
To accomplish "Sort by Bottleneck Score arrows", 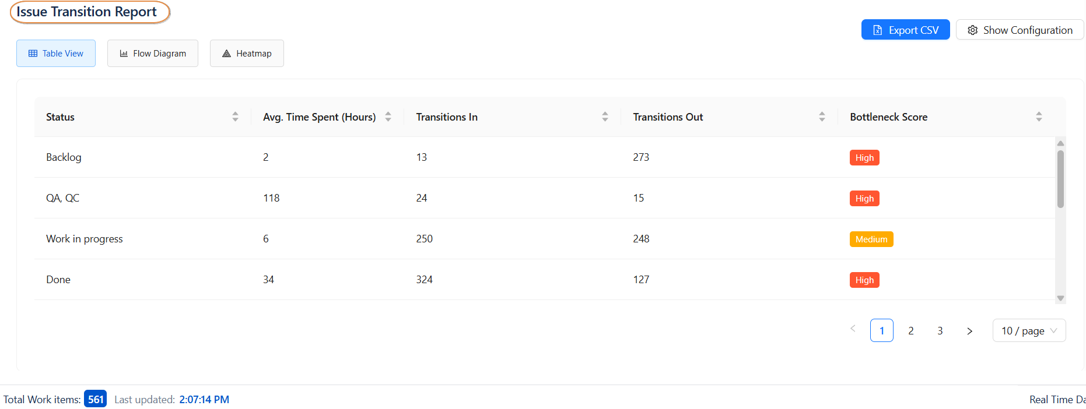I will pos(1039,117).
